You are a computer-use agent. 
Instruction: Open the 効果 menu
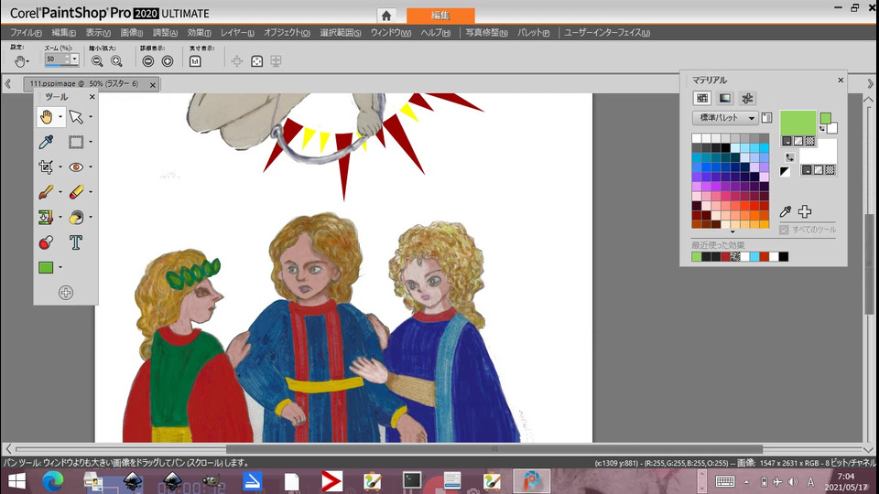click(200, 33)
